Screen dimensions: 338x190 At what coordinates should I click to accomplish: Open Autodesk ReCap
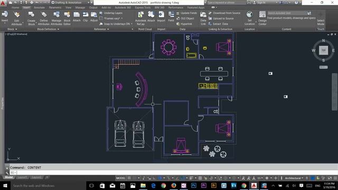tap(140, 18)
